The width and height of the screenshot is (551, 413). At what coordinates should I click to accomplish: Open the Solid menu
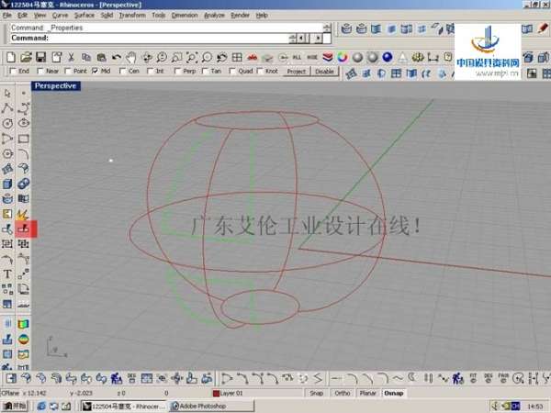pyautogui.click(x=107, y=15)
